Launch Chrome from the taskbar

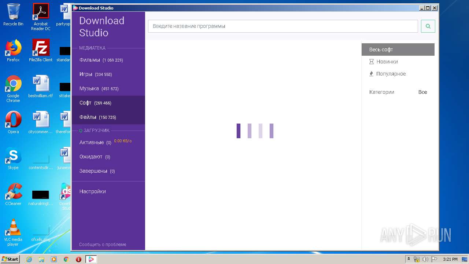(x=66, y=259)
